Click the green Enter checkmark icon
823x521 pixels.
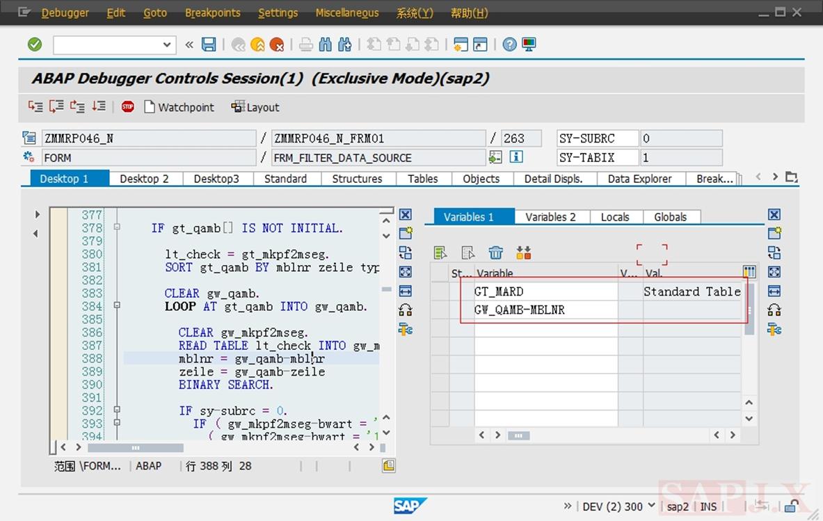[x=35, y=45]
